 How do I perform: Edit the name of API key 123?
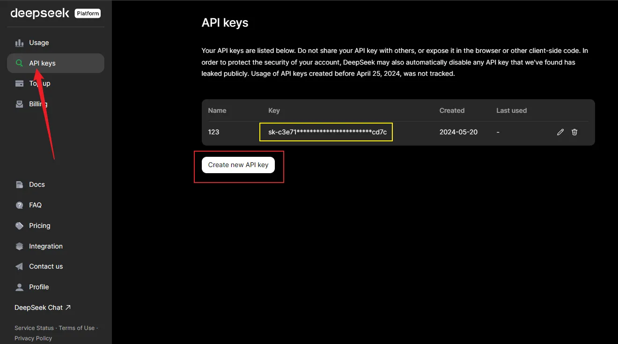pyautogui.click(x=560, y=132)
